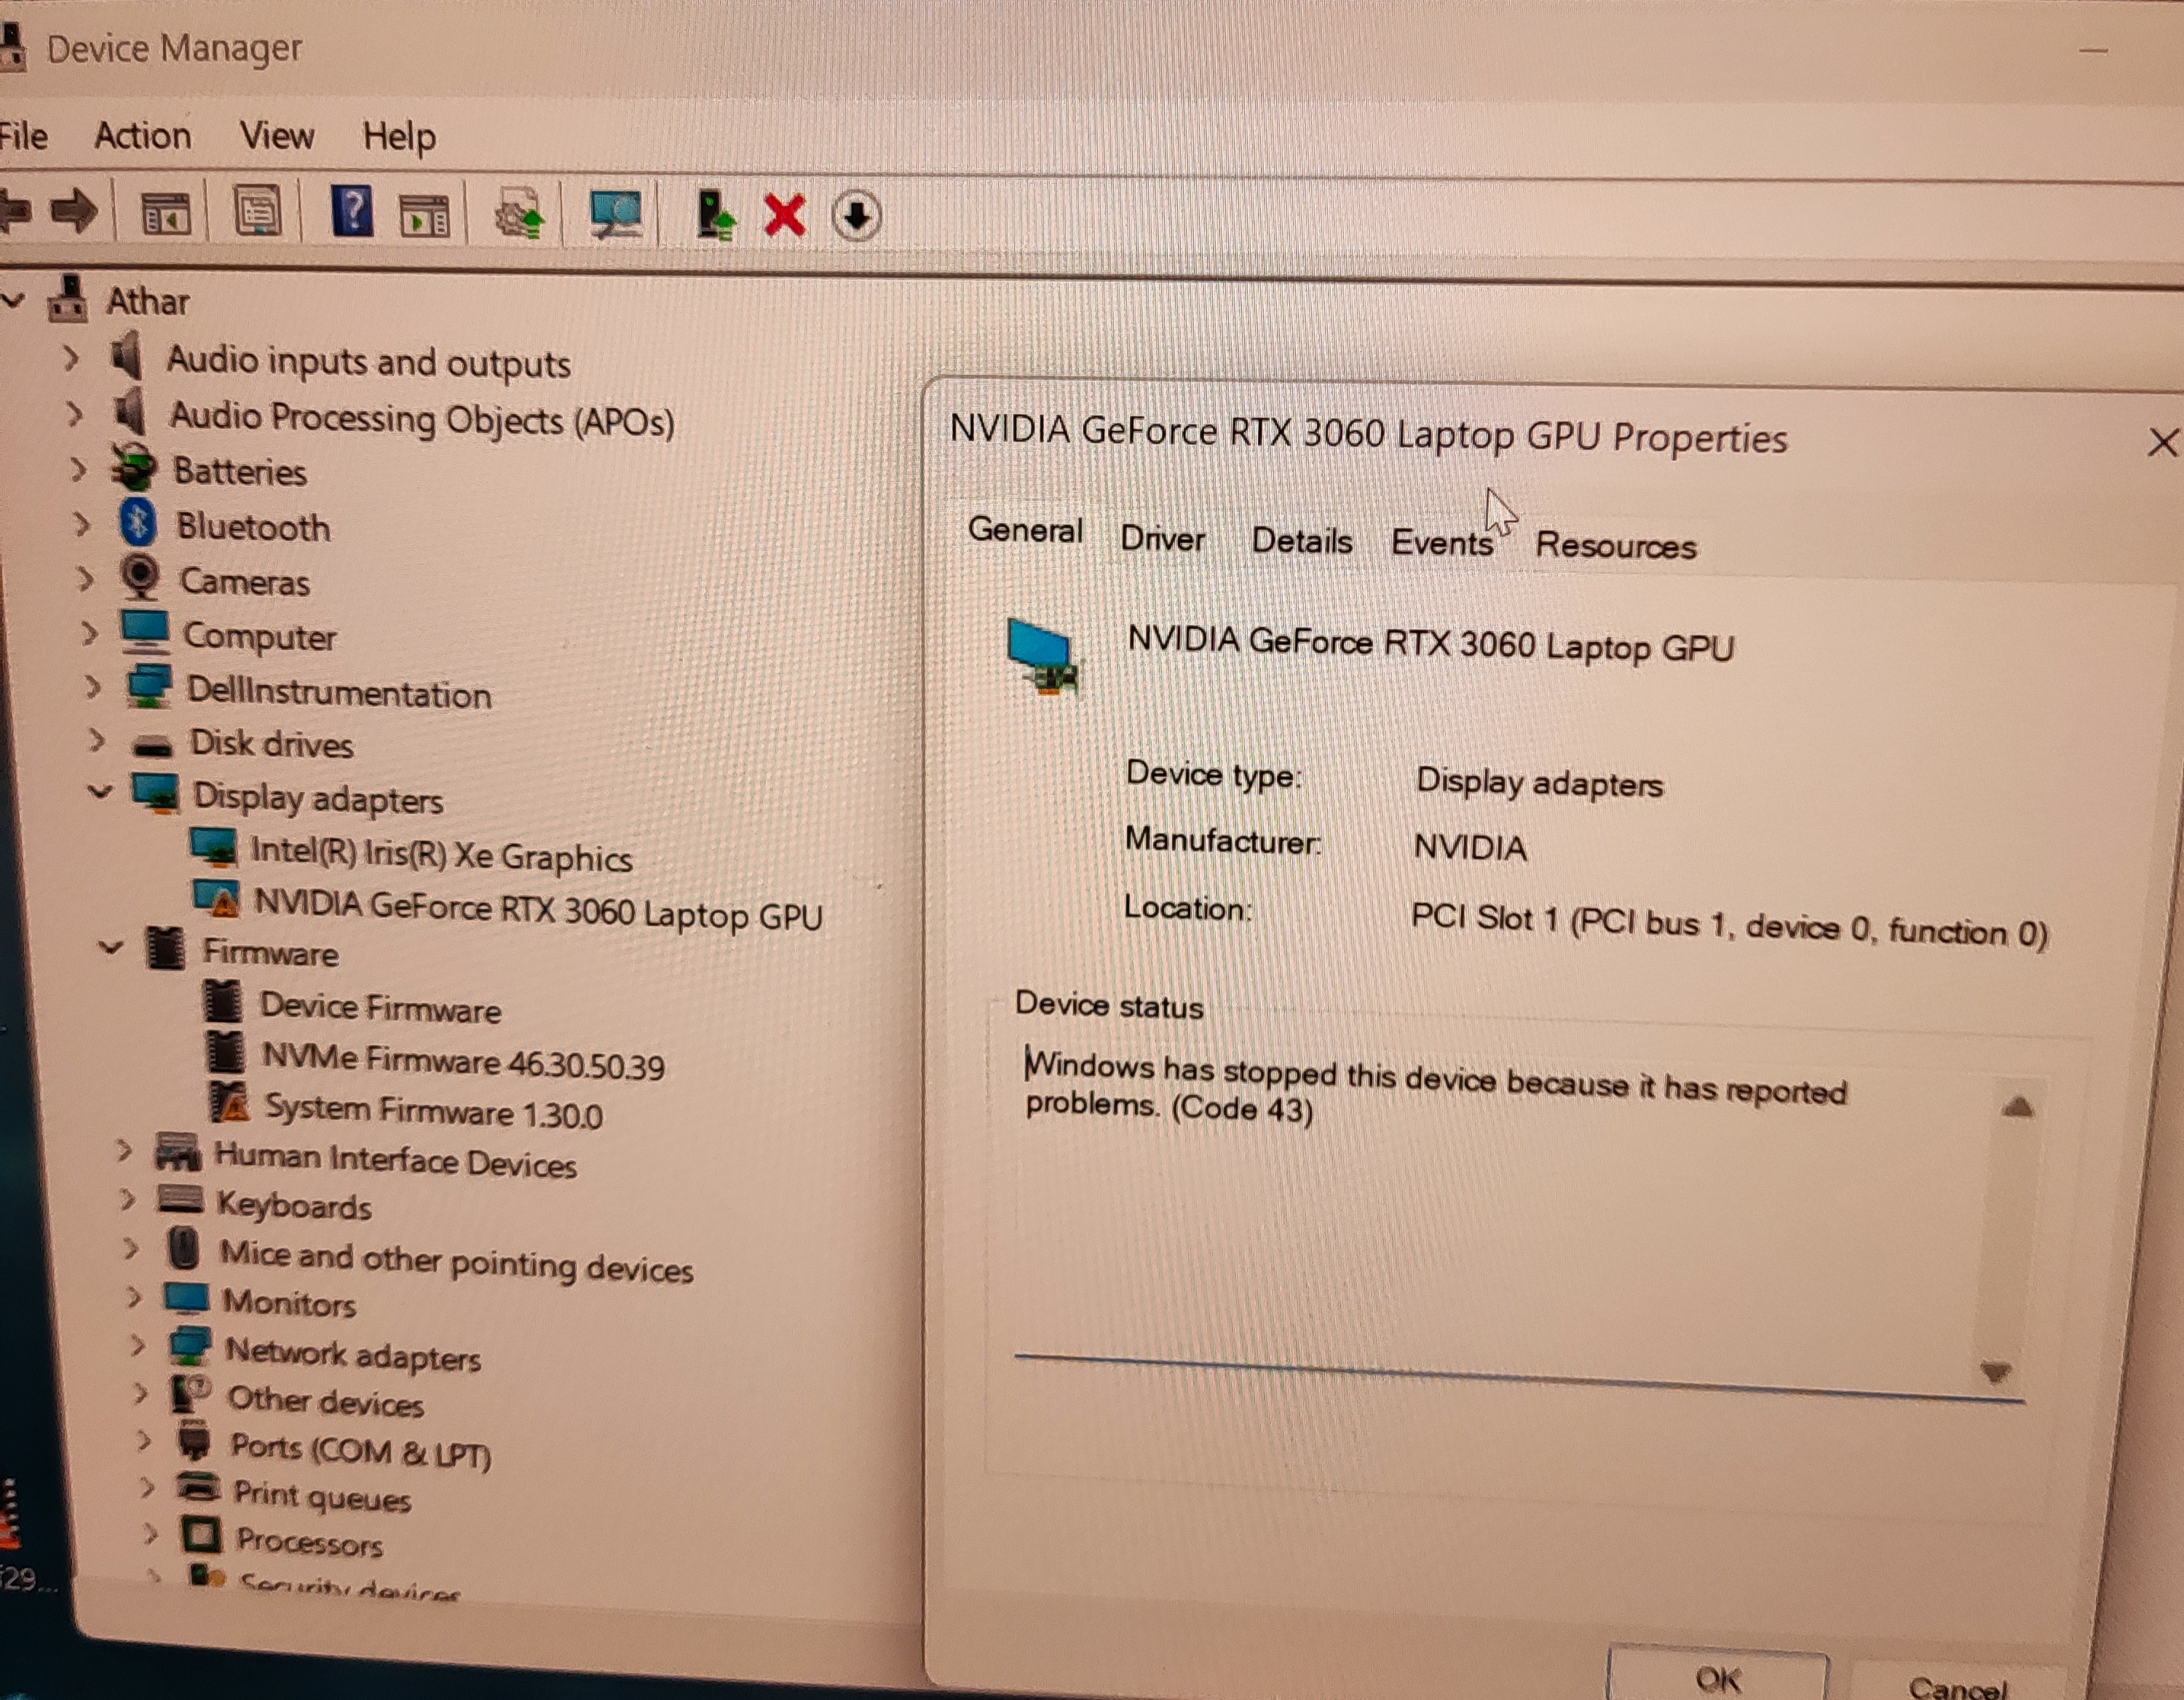Click the NVIDIA RTX 3060 warning icon in tree
Viewport: 2184px width, 1700px height.
[x=217, y=898]
